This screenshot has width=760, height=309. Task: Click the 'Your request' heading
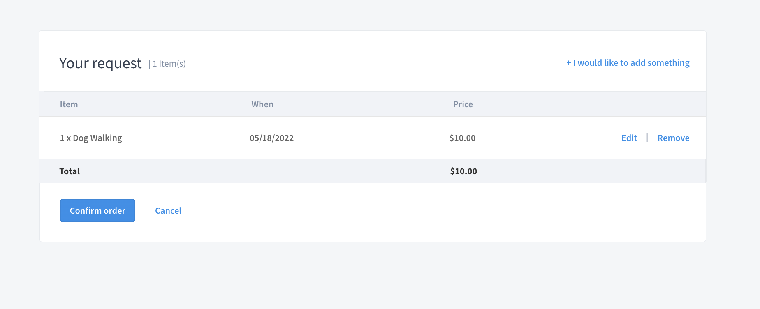(100, 63)
